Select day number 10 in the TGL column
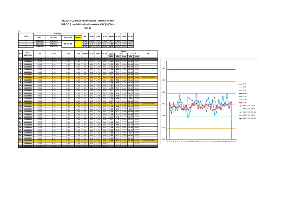The image size is (285, 220). tap(20, 85)
